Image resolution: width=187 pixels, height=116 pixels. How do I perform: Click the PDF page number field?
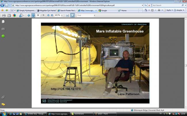tap(38, 15)
